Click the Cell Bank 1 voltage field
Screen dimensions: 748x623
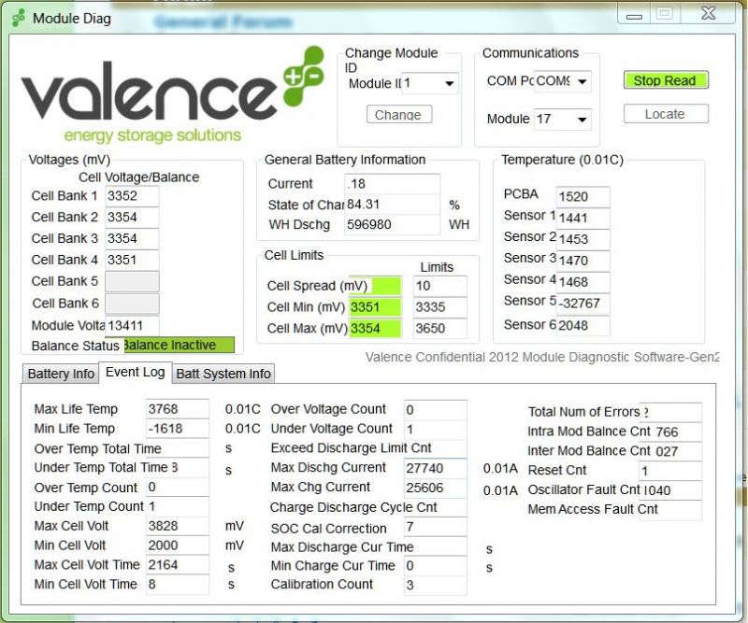132,196
